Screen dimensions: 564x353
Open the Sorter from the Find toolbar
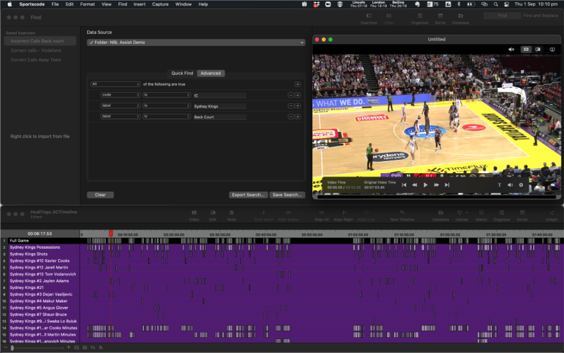(440, 19)
